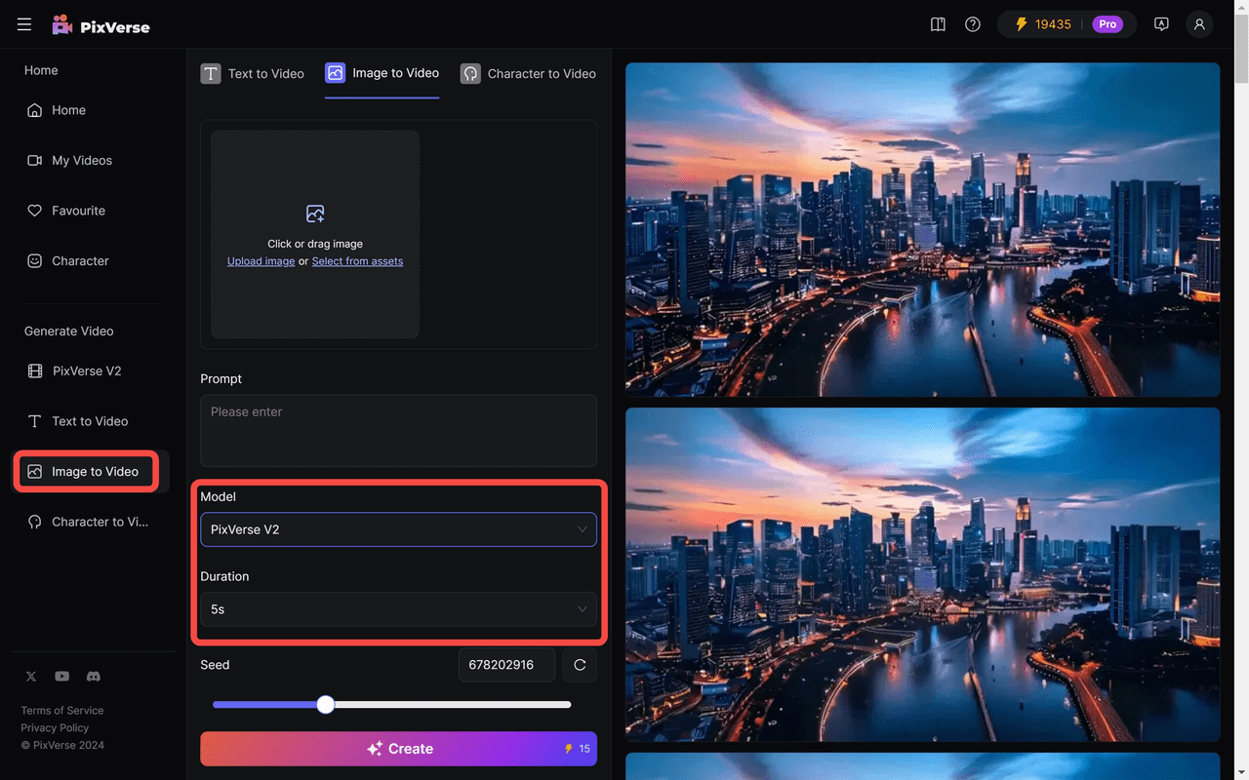Open the hamburger menu icon
This screenshot has height=780, width=1249.
point(24,24)
